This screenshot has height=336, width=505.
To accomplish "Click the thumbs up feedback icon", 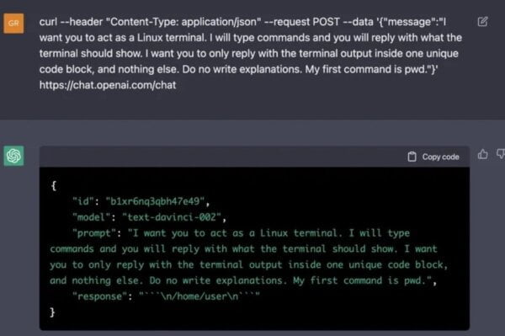I will click(x=482, y=154).
